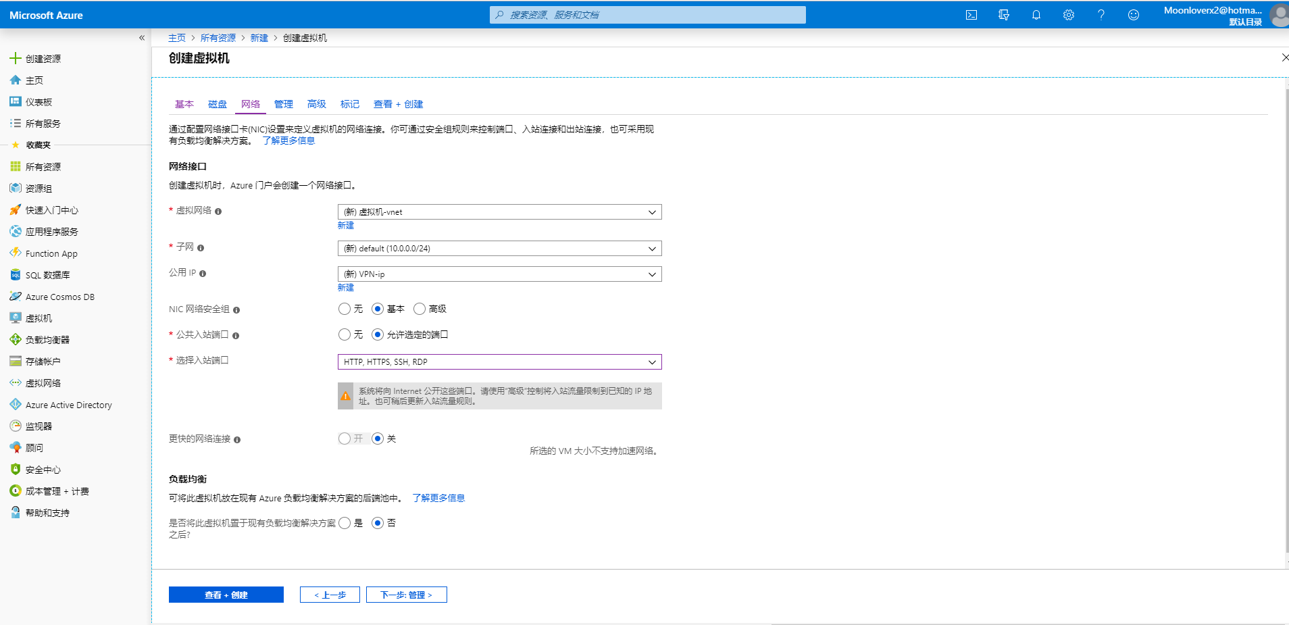
Task: Switch to 管理 tab
Action: (284, 104)
